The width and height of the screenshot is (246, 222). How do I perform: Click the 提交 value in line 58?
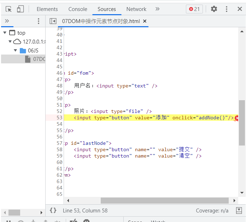[184, 149]
